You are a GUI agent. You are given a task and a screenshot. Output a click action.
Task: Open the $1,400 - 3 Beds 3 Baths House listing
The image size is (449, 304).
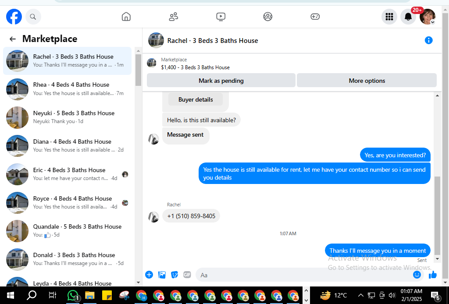click(x=195, y=67)
